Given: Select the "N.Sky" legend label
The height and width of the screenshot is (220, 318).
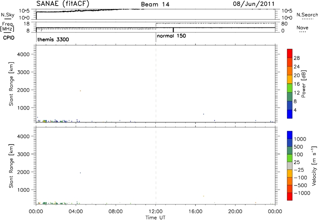Looking at the screenshot, I should click(x=8, y=15).
